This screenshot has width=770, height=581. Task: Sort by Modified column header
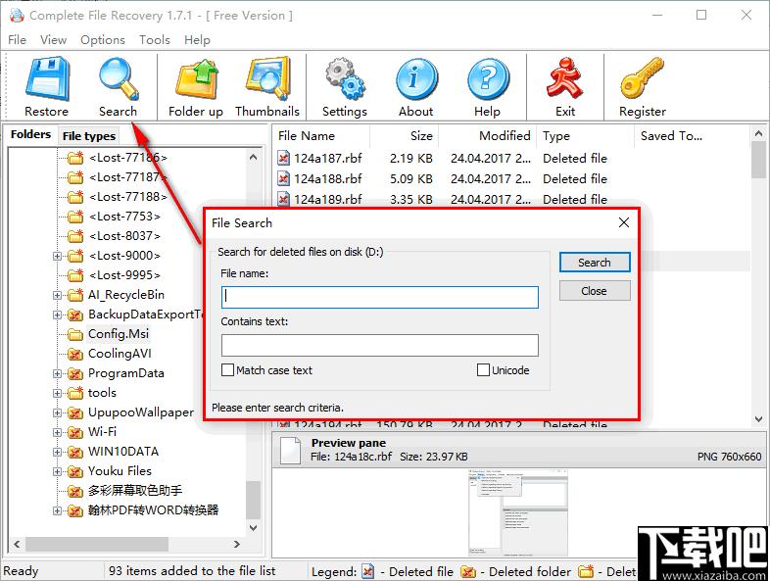[x=488, y=135]
